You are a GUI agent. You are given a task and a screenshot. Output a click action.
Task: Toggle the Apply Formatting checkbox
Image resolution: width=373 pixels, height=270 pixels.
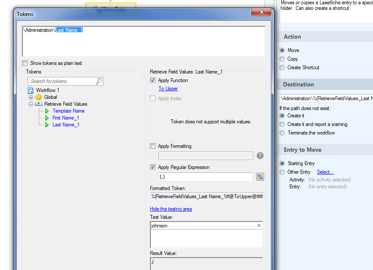tap(152, 146)
